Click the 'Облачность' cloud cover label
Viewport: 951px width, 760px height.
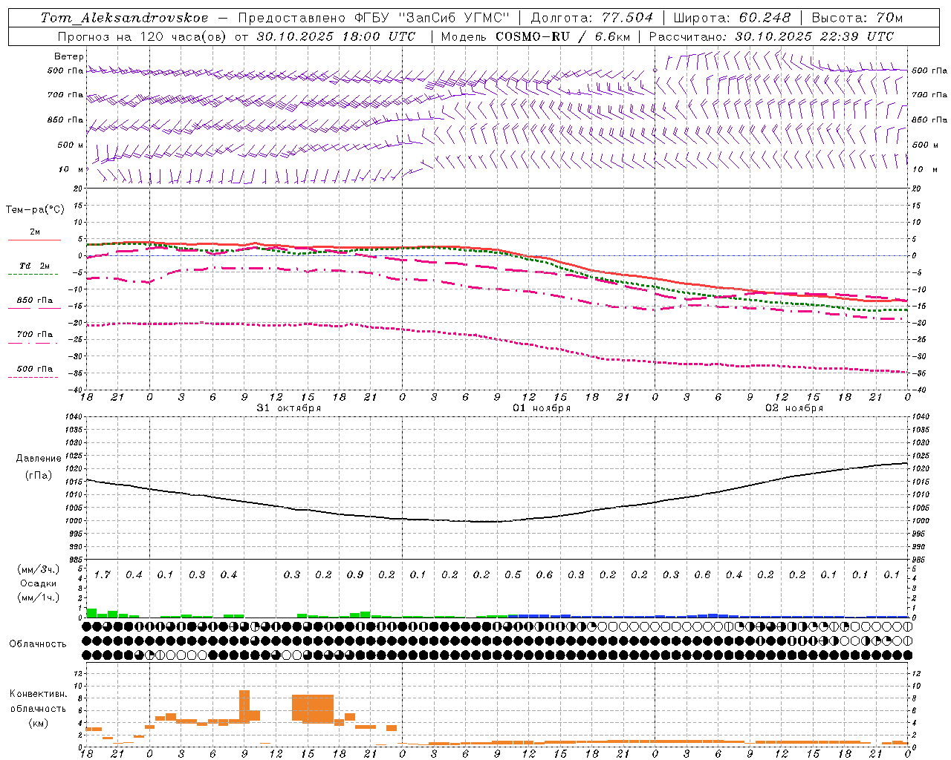tap(38, 644)
